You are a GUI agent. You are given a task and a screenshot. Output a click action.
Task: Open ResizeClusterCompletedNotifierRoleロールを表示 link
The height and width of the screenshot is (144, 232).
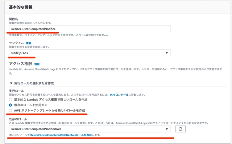(x=61, y=135)
